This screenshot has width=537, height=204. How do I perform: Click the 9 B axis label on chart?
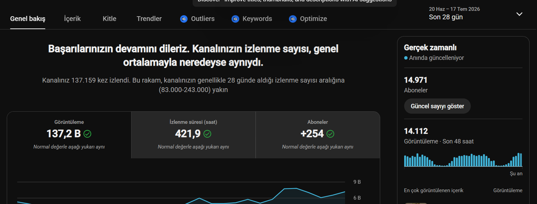tap(357, 182)
